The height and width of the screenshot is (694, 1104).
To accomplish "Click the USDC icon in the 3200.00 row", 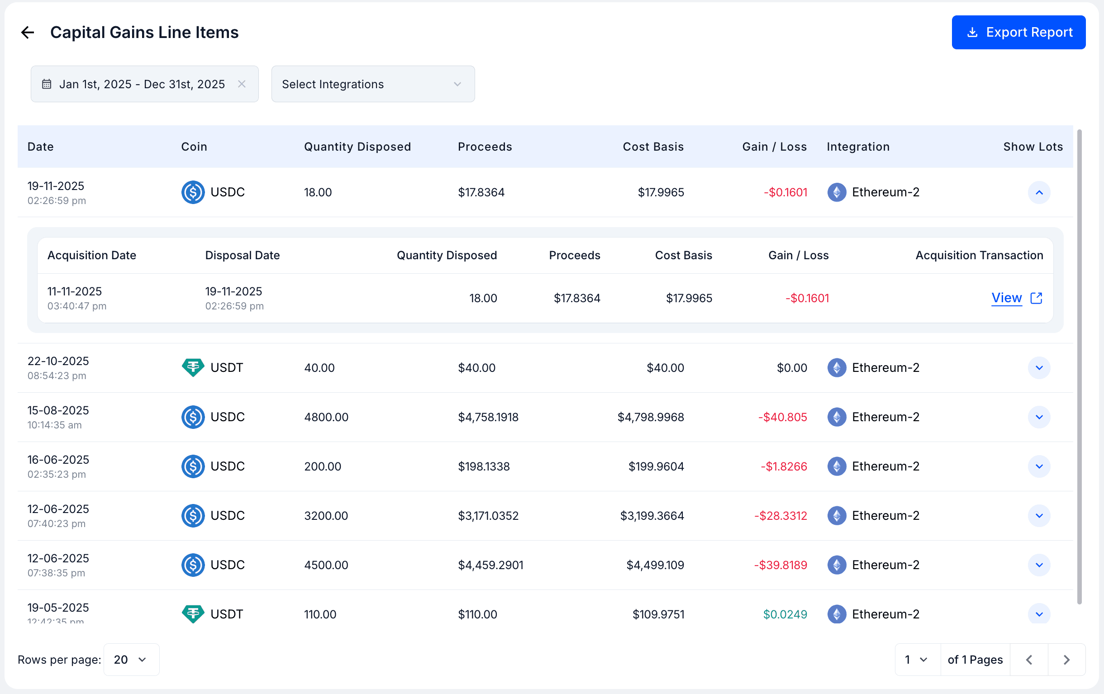I will pos(193,516).
